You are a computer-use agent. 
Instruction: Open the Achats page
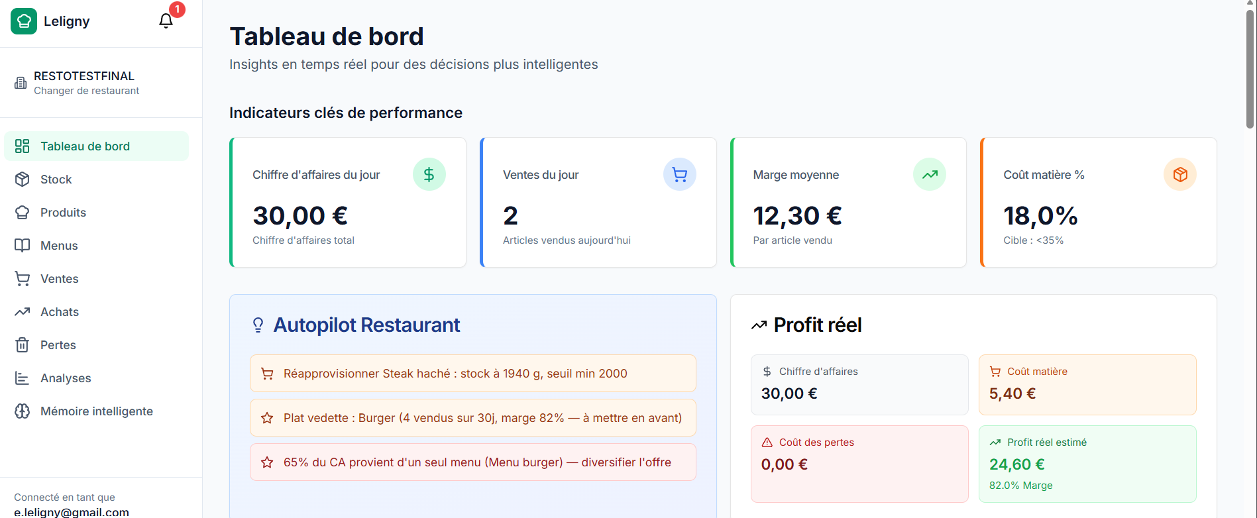[59, 312]
